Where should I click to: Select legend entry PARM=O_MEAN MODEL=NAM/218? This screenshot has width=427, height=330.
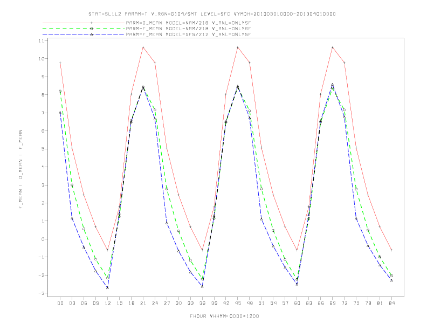click(188, 23)
